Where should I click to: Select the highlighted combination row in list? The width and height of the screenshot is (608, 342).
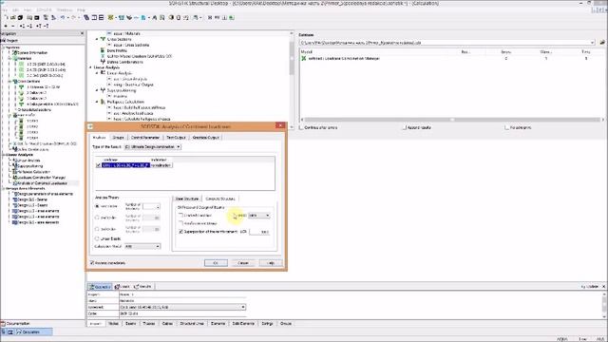[125, 165]
